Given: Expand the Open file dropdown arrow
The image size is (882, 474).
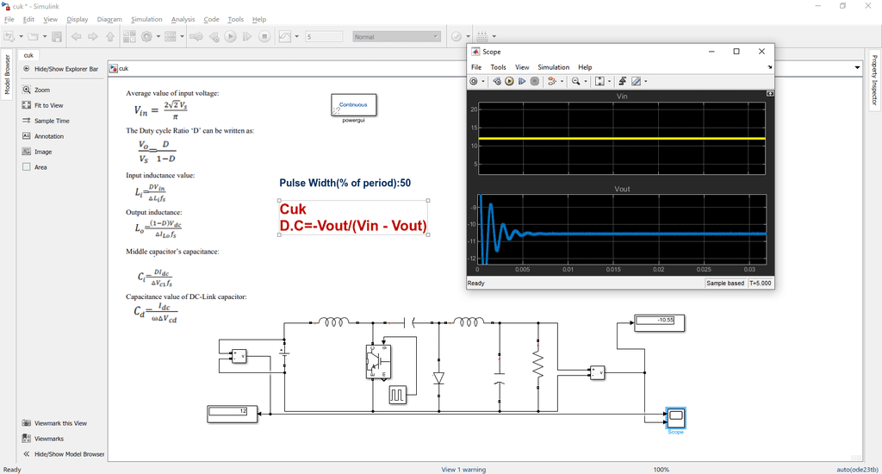Looking at the screenshot, I should click(x=45, y=36).
